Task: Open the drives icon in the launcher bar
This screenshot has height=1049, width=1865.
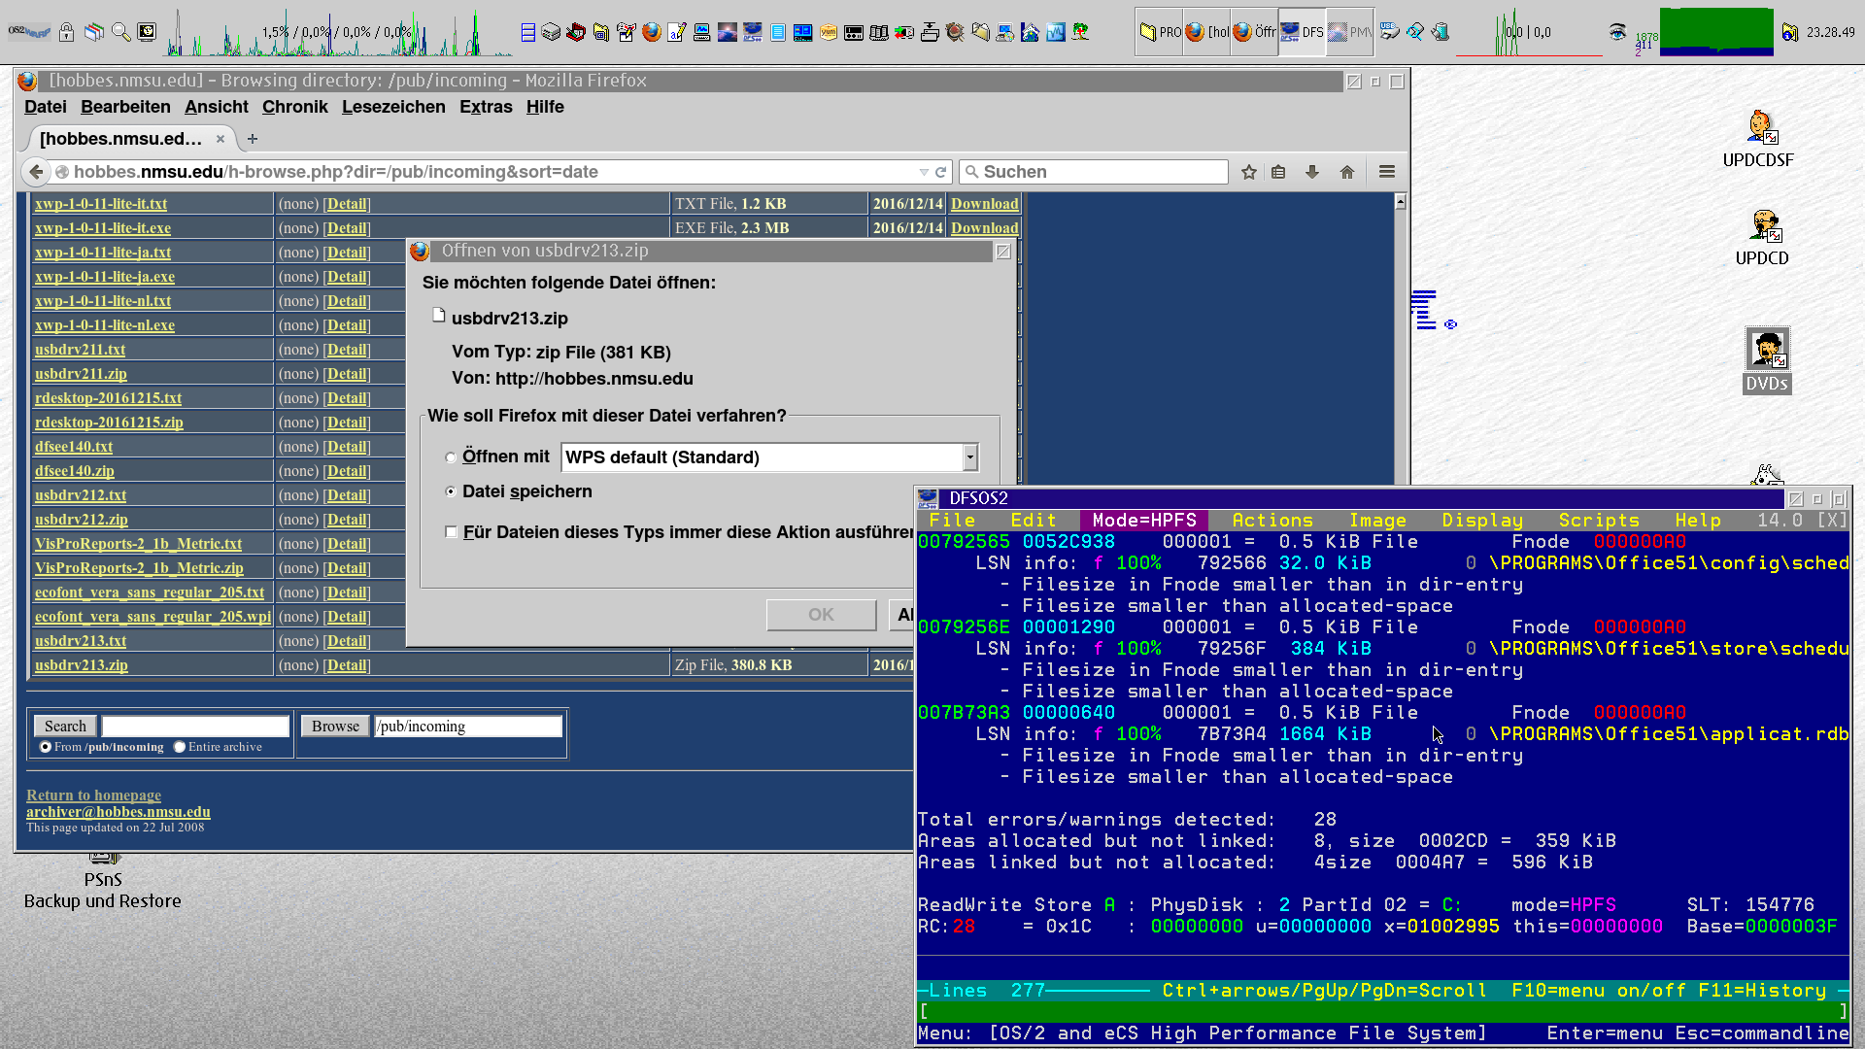Action: (551, 32)
